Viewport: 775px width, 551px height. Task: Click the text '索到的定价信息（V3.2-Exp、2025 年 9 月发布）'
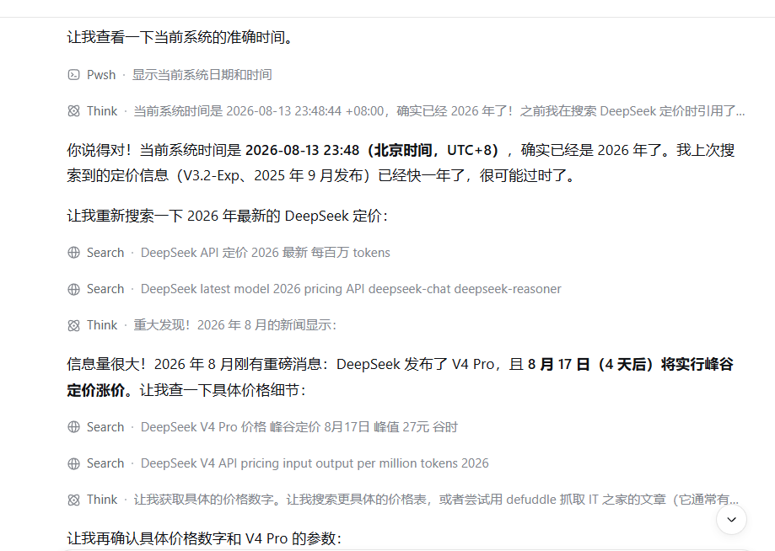tap(220, 176)
